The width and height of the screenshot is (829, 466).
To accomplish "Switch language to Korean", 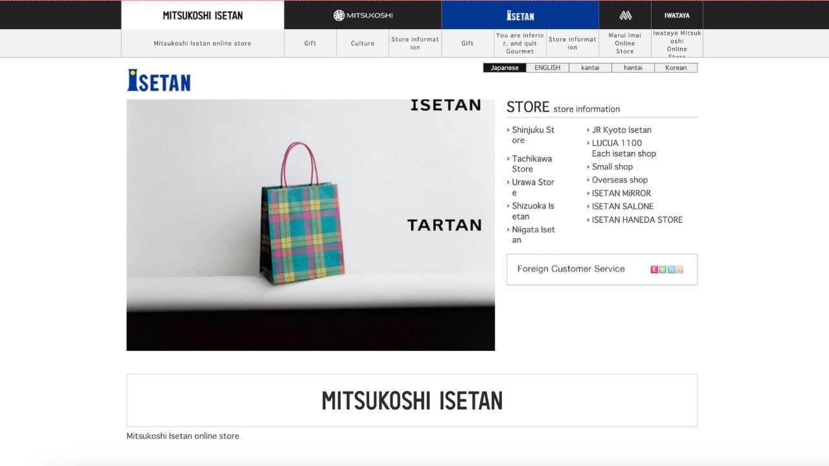I will coord(676,67).
